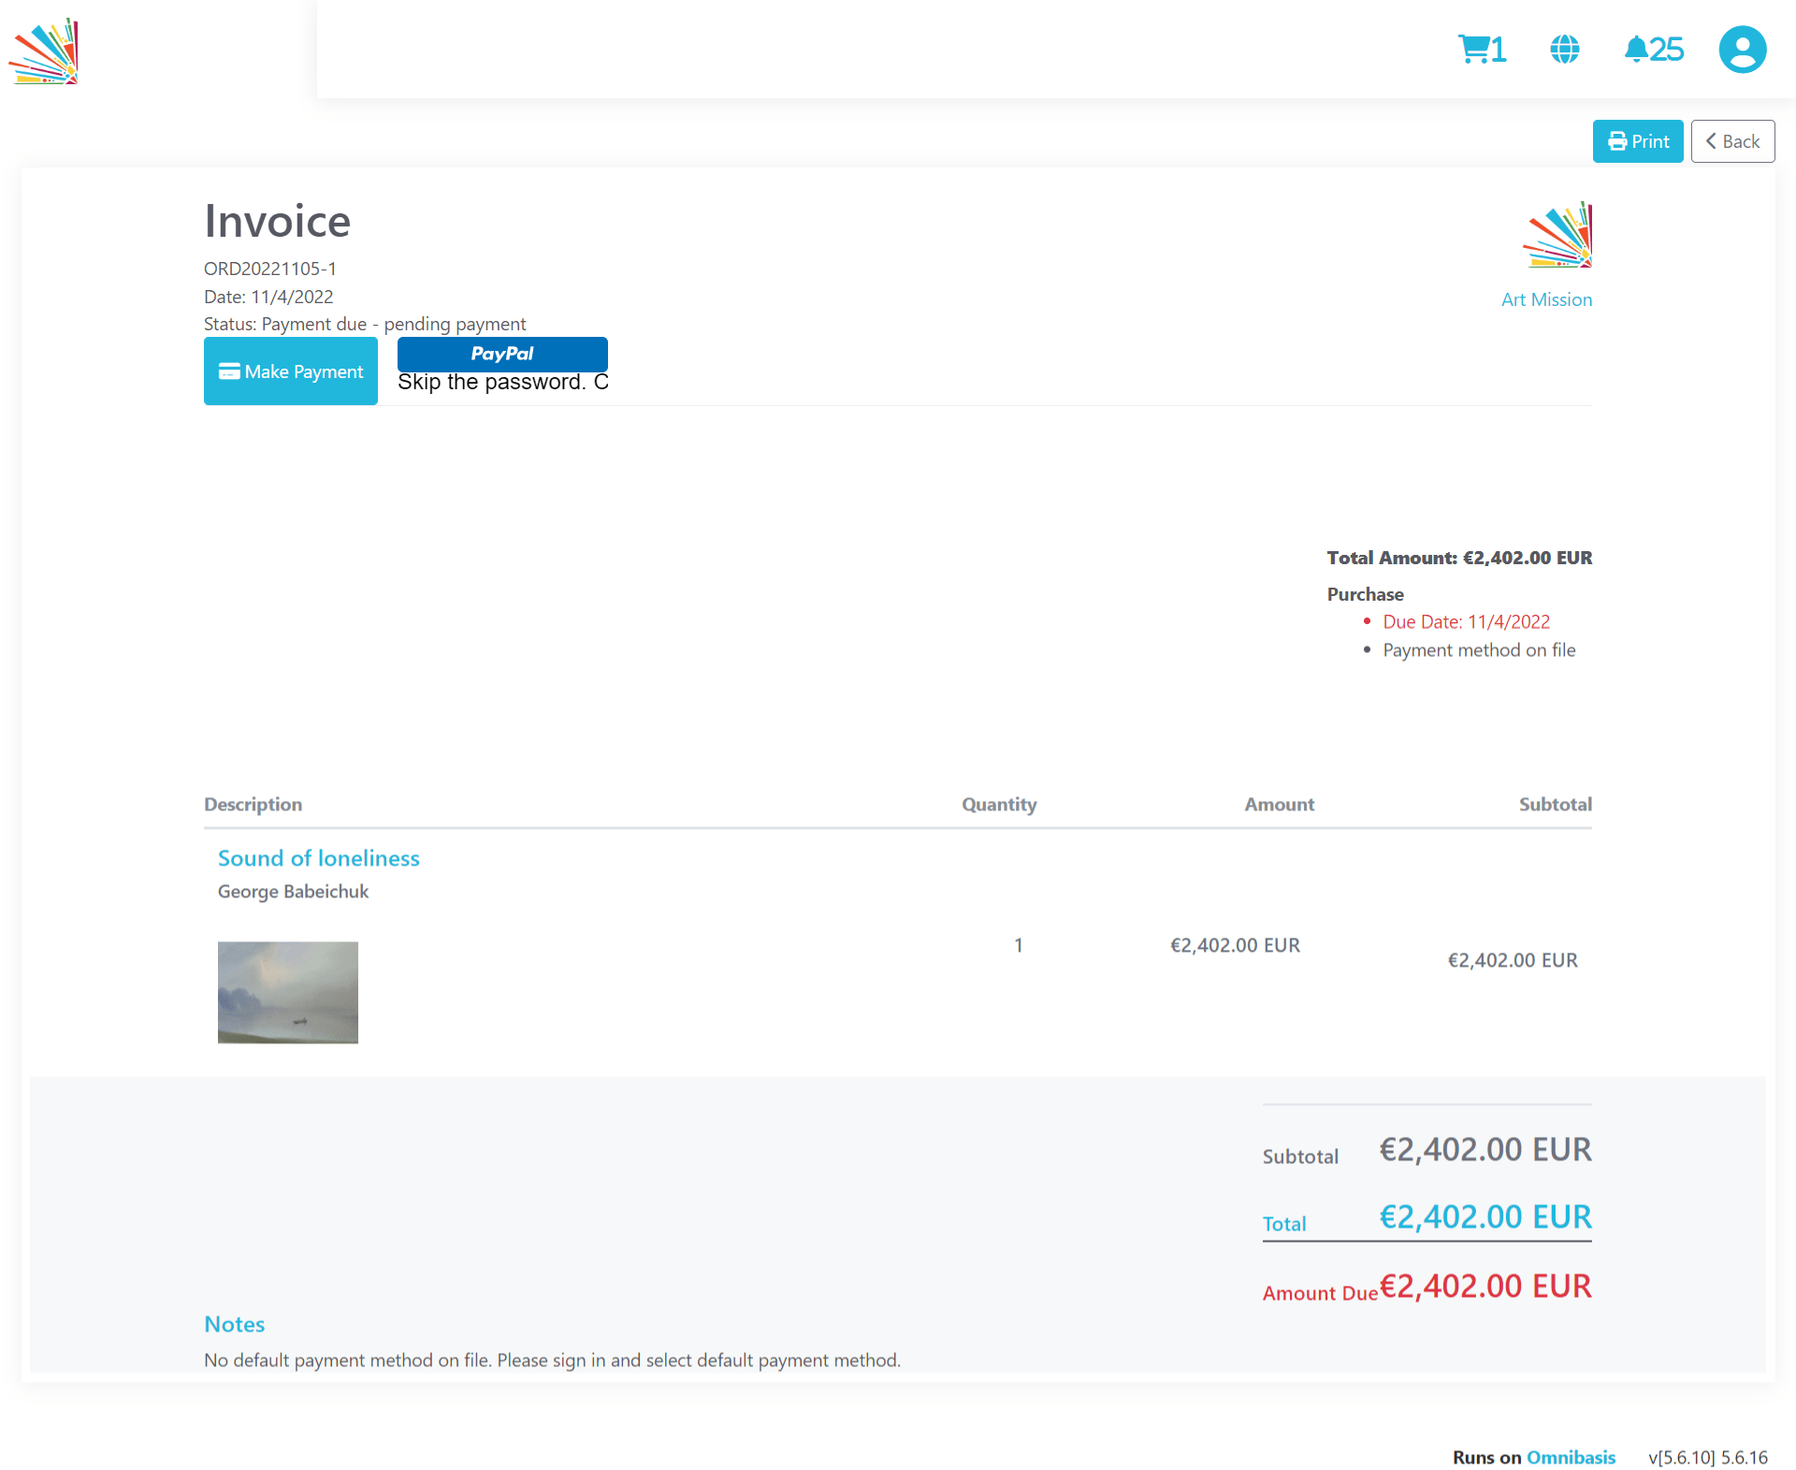Click the Skip the password text
The height and width of the screenshot is (1470, 1796).
pos(502,382)
